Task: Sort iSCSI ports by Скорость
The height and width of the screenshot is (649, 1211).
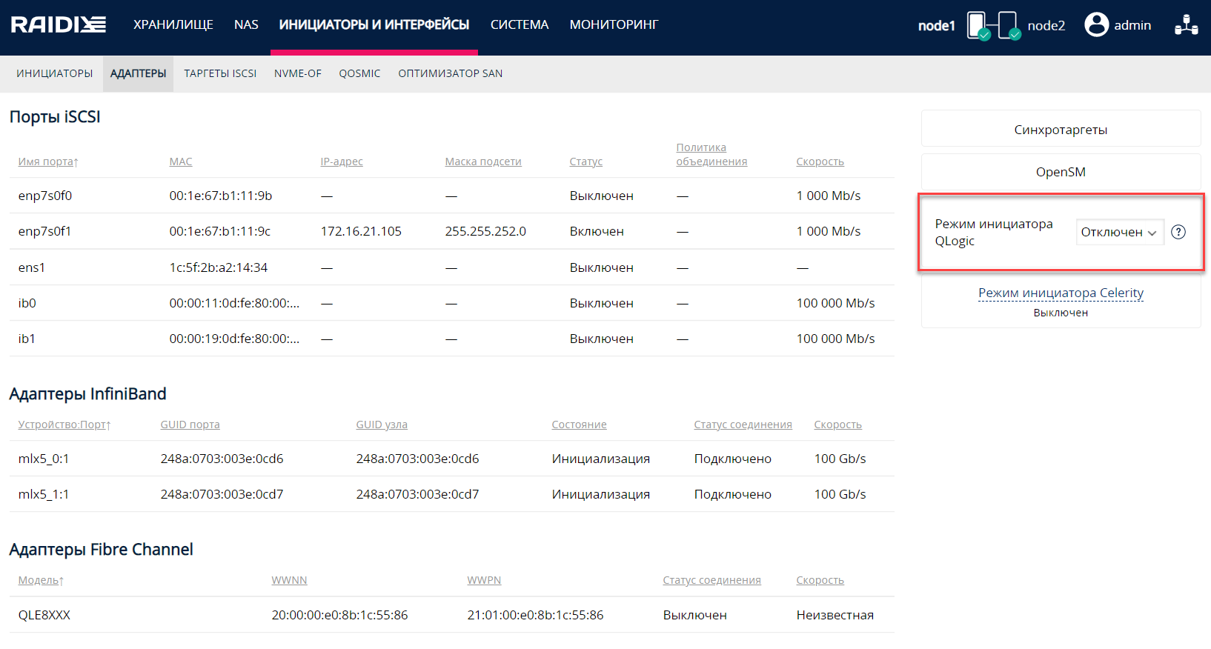Action: pyautogui.click(x=820, y=162)
